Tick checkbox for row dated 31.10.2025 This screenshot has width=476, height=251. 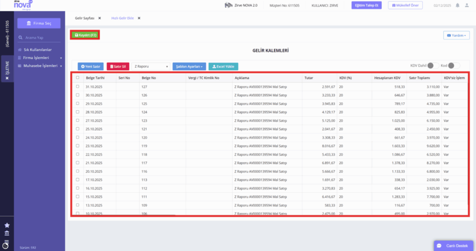click(78, 86)
